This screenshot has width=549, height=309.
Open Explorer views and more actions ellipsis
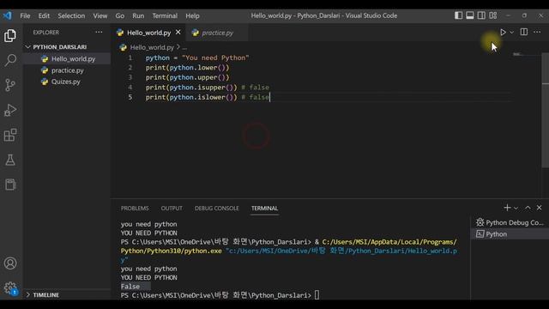pos(100,33)
